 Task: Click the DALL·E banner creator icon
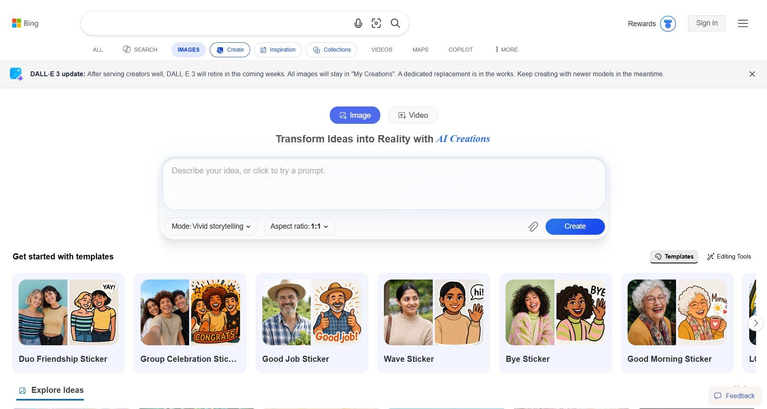(x=16, y=74)
